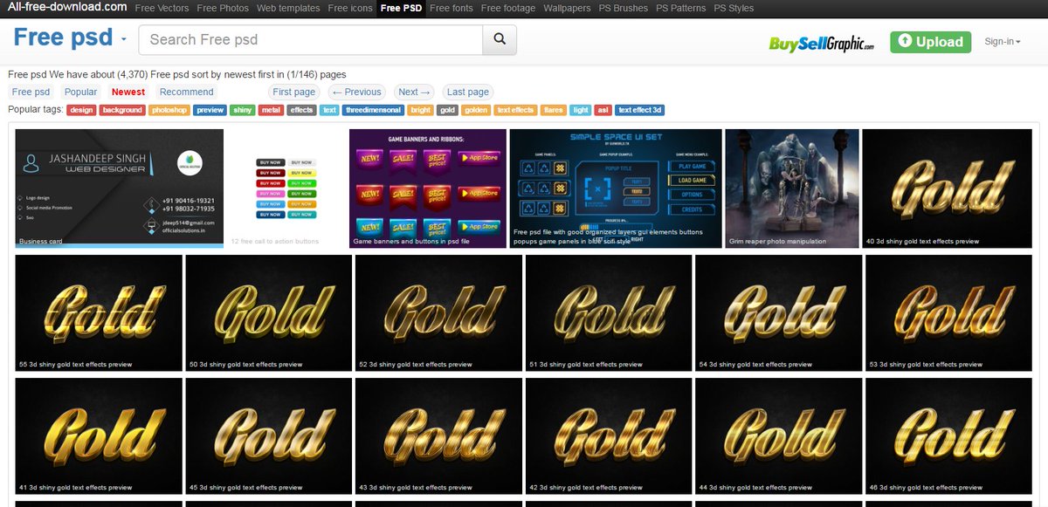
Task: Click the green Upload button
Action: click(930, 41)
